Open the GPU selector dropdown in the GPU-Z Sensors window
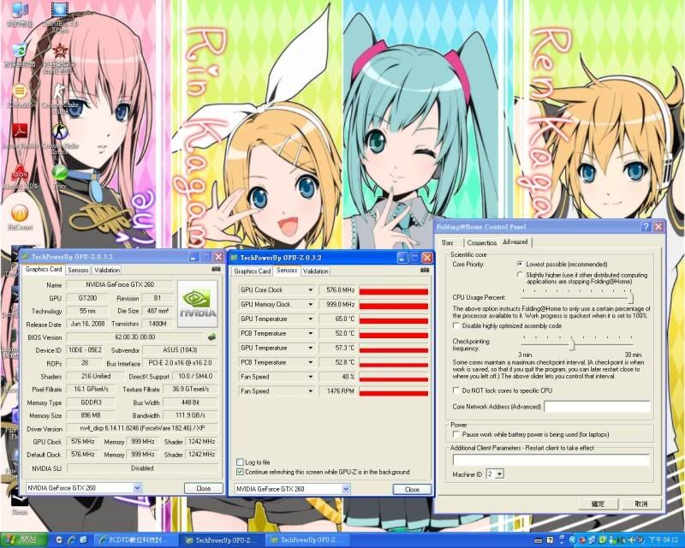Screen dimensions: 685x548 click(346, 489)
